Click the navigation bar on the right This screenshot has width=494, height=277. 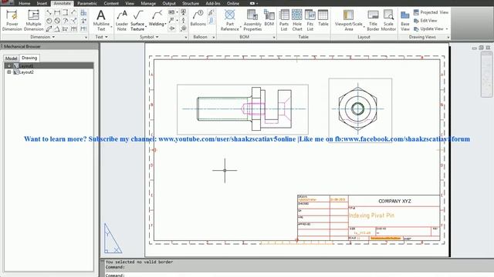coord(486,75)
